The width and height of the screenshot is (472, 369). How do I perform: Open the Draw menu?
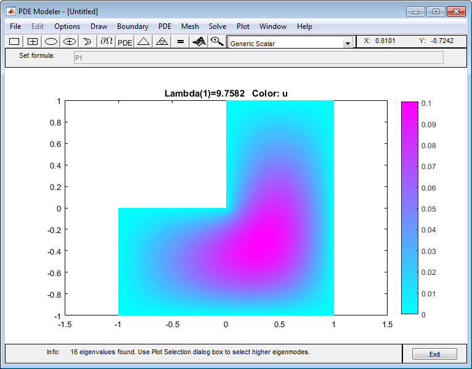[99, 26]
